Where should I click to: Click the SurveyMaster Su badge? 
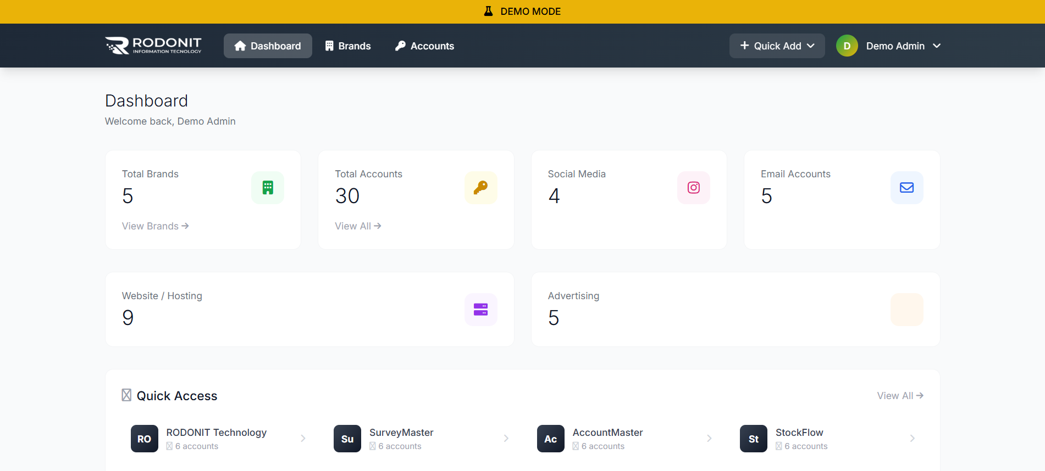[x=347, y=439]
